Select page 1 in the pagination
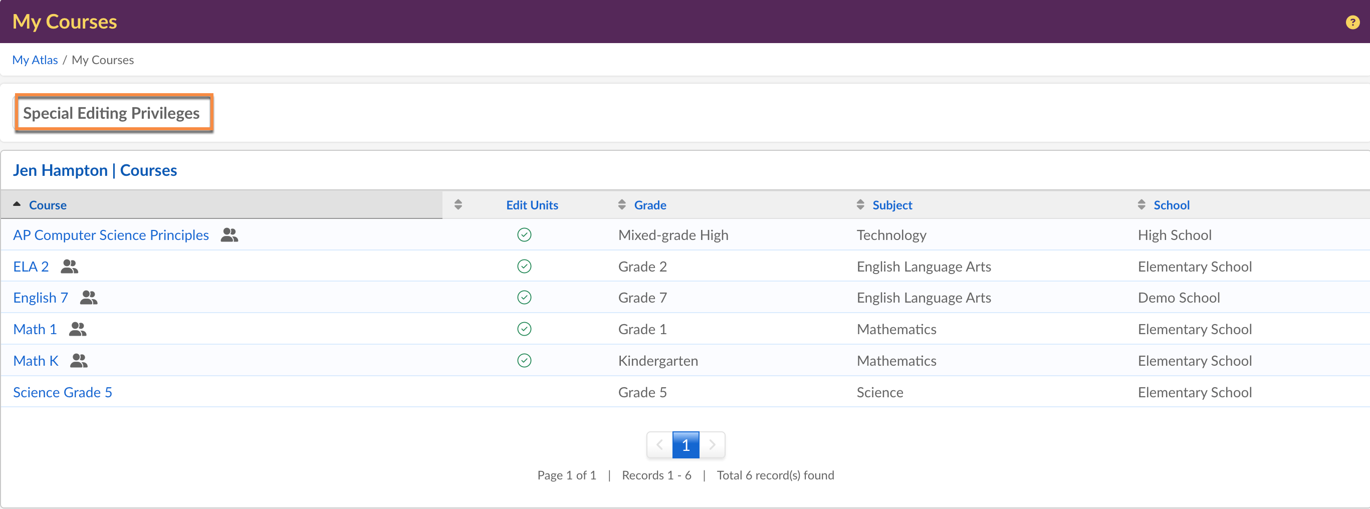The image size is (1370, 509). 685,445
